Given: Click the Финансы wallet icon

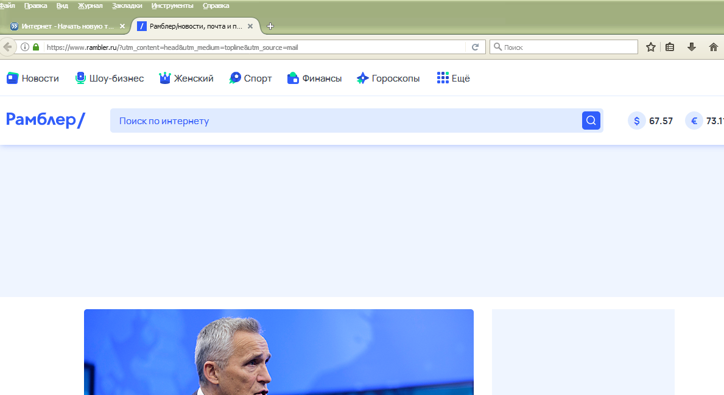Looking at the screenshot, I should [x=293, y=78].
